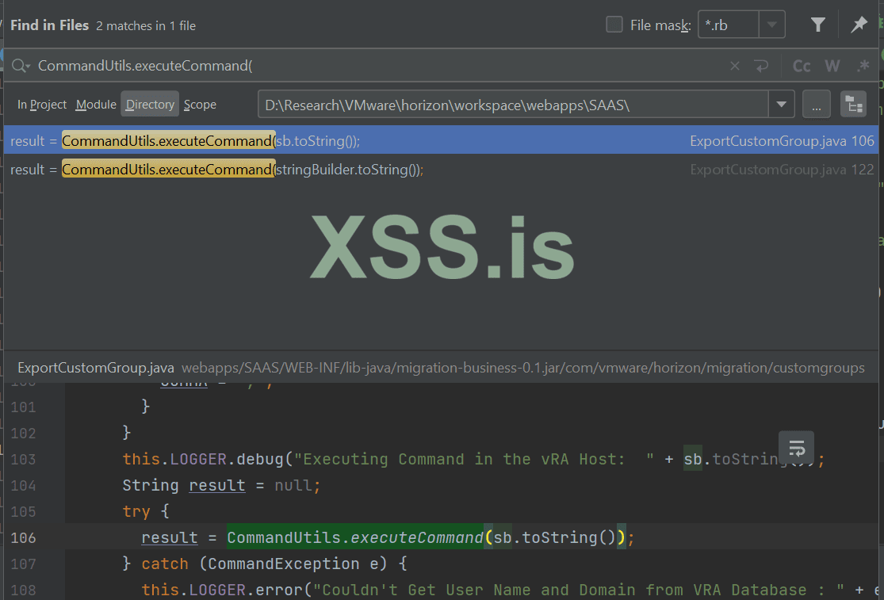
Task: Expand the recent directories dropdown
Action: [x=782, y=104]
